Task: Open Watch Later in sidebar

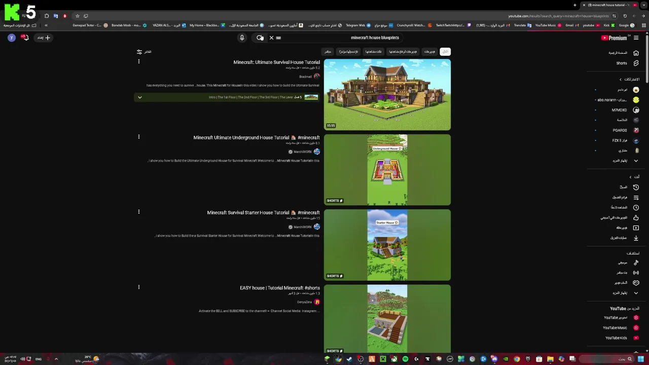Action: [624, 207]
